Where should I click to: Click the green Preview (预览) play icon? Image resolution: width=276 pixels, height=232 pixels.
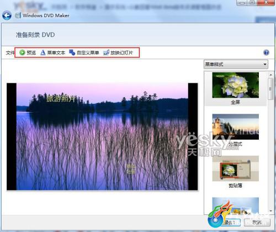22,52
